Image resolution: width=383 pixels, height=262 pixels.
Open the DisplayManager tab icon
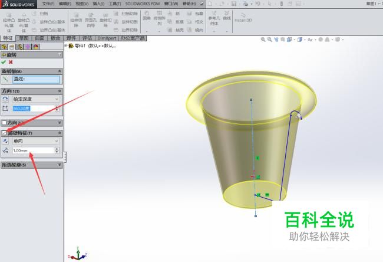pos(36,47)
